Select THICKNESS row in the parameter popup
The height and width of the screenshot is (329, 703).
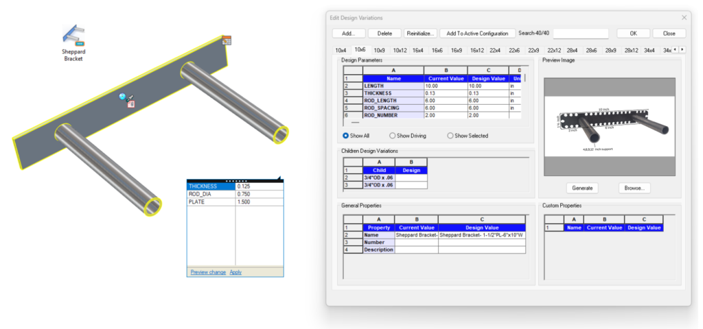tap(235, 186)
